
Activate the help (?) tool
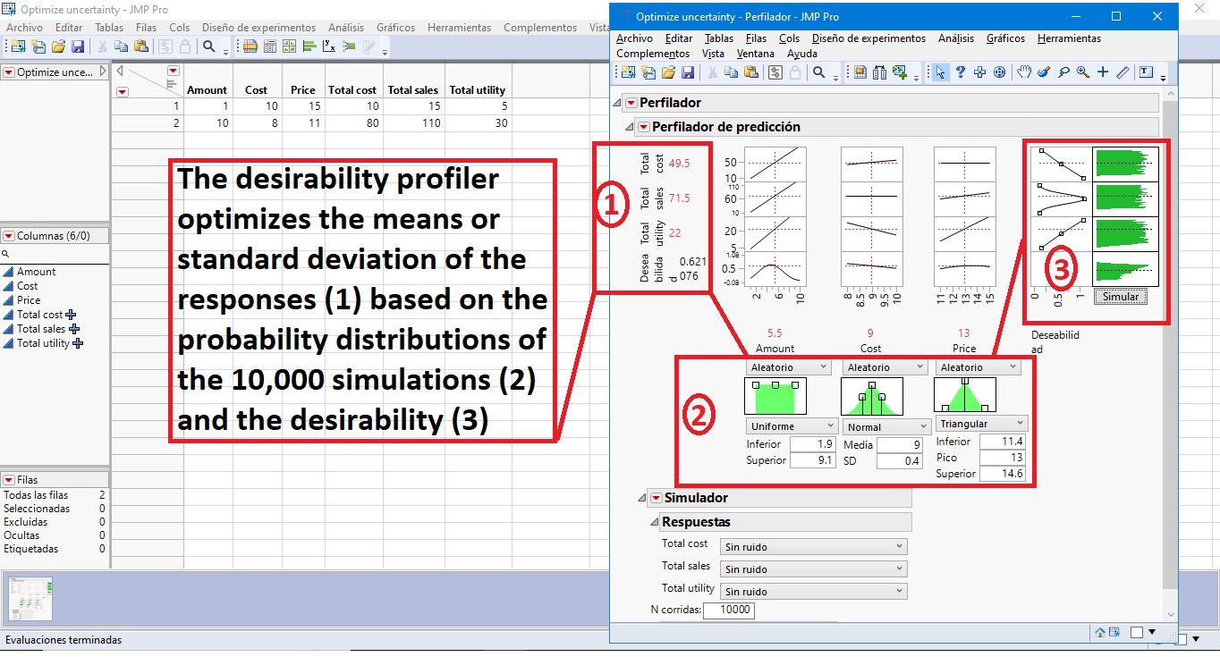960,72
